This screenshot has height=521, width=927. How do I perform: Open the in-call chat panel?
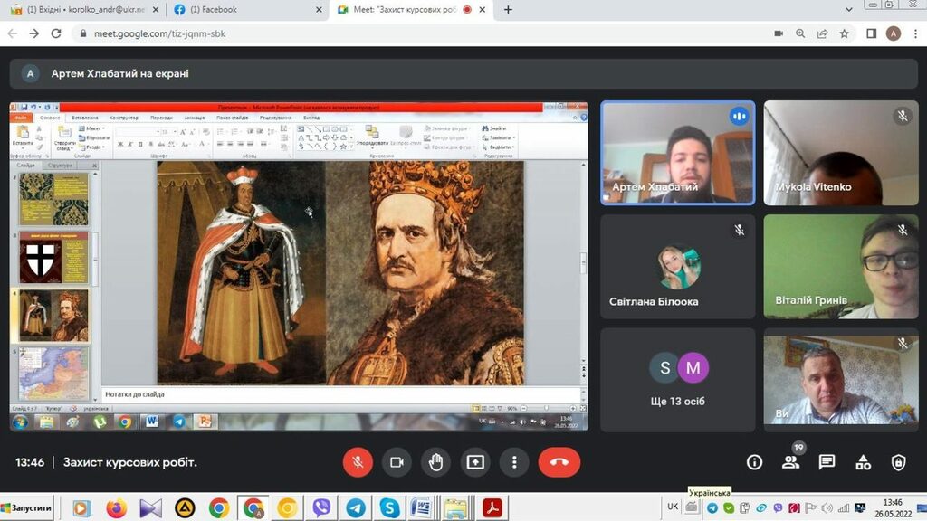click(827, 462)
